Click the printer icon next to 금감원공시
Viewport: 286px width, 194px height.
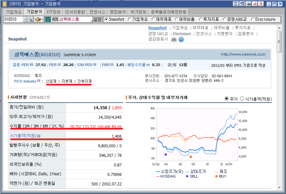pos(174,40)
